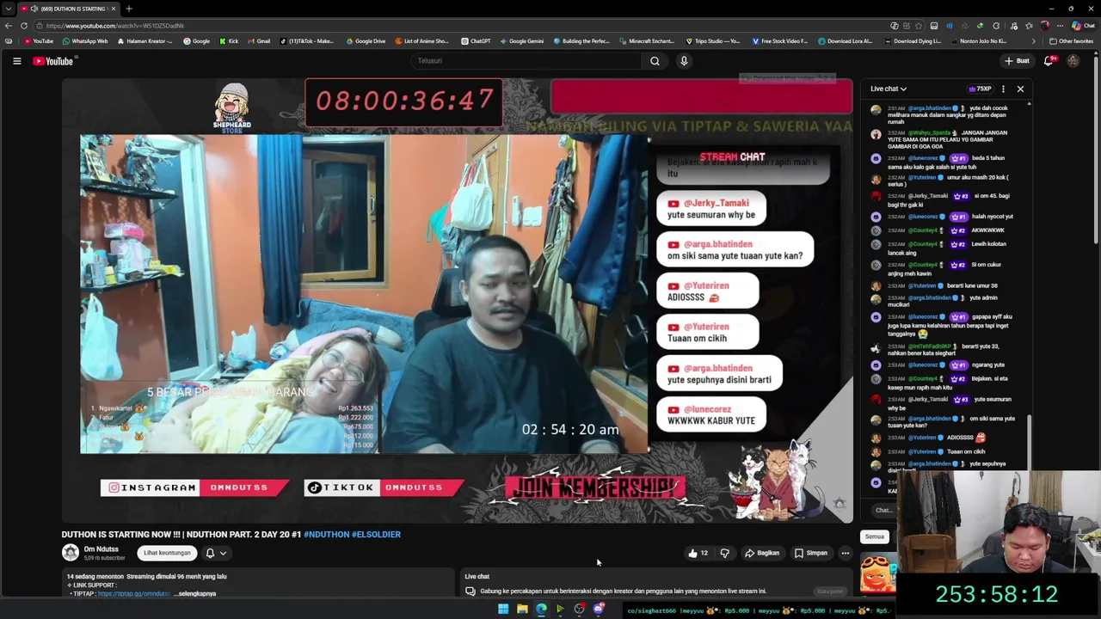Click the video player area
The image size is (1101, 619).
click(457, 300)
